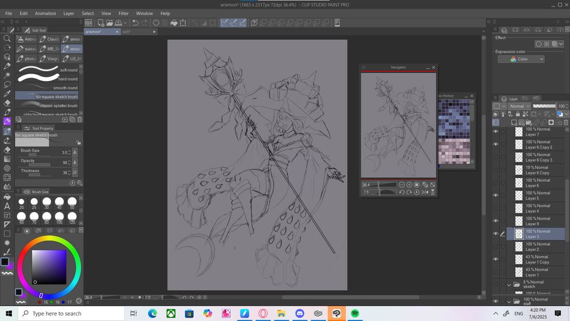Open Spotify from the taskbar
This screenshot has width=570, height=321.
tap(355, 314)
